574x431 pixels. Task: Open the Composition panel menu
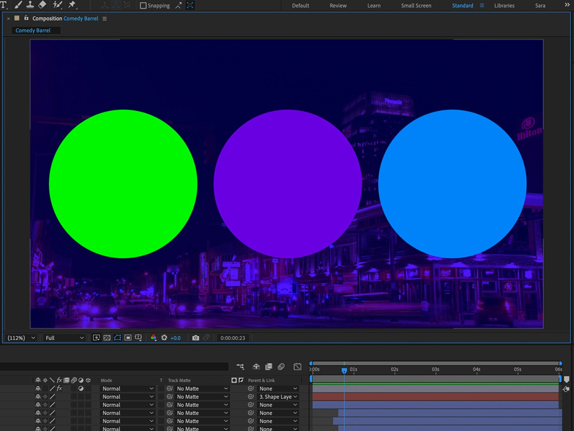tap(105, 18)
